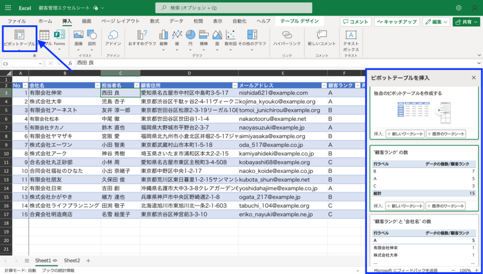The image size is (483, 274).
Task: Open the 会社名 column filter dropdown
Action: click(98, 86)
